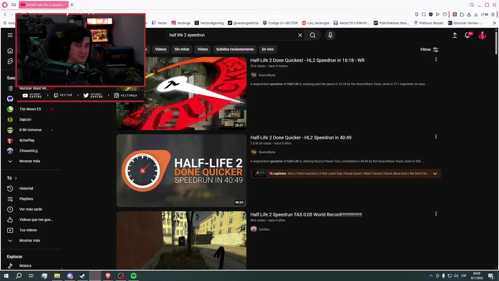
Task: Open options for the TAS 0:05 video
Action: tap(436, 214)
